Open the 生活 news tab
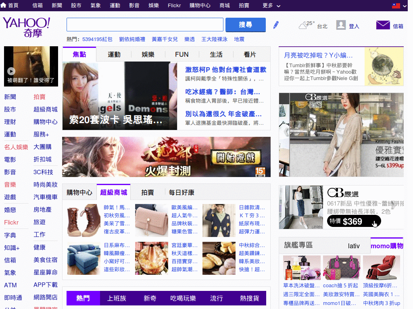 click(x=216, y=54)
